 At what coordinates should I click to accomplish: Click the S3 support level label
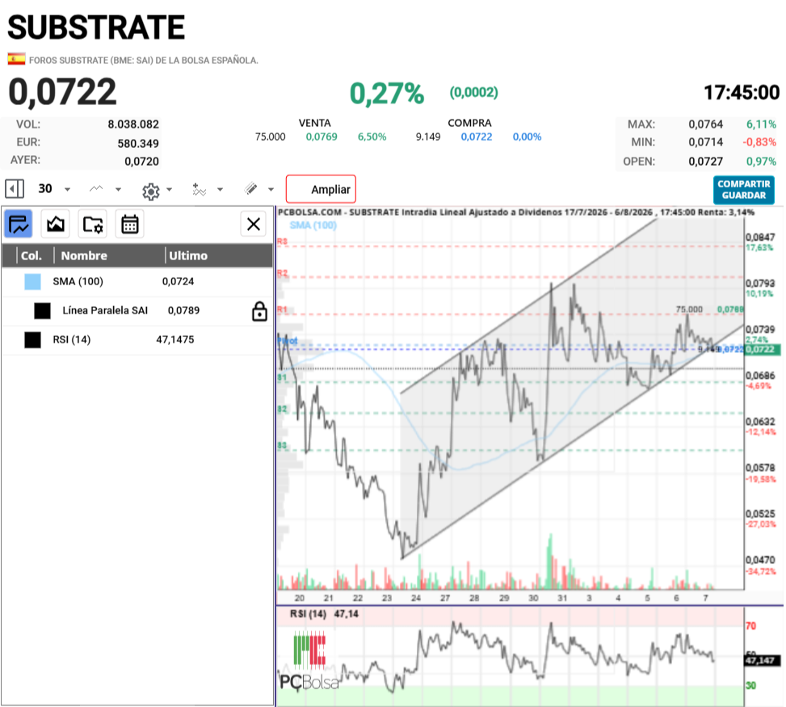click(282, 445)
